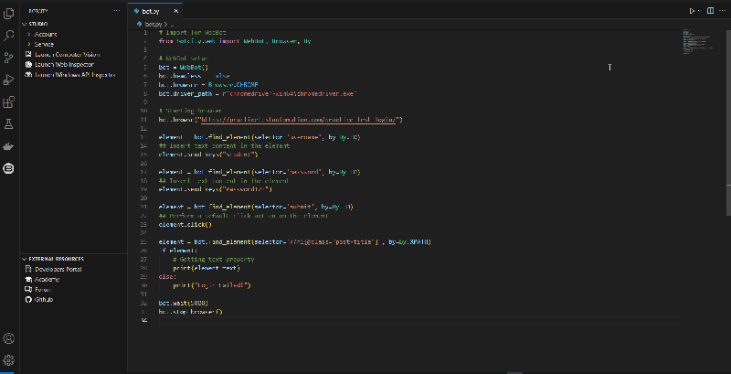Run the Python file with play icon
The image size is (731, 374).
pyautogui.click(x=693, y=11)
